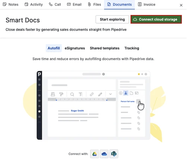Close the panel with the X
The image size is (193, 160).
tap(181, 5)
